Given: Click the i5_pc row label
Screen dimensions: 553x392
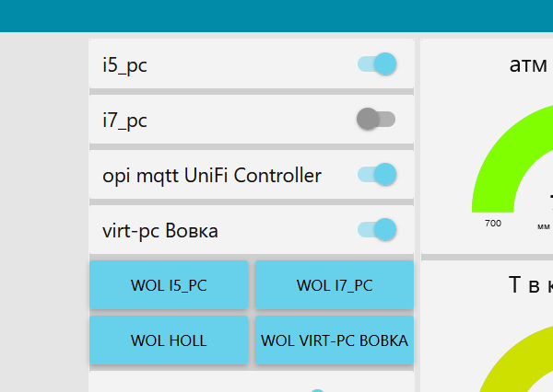Looking at the screenshot, I should point(125,65).
